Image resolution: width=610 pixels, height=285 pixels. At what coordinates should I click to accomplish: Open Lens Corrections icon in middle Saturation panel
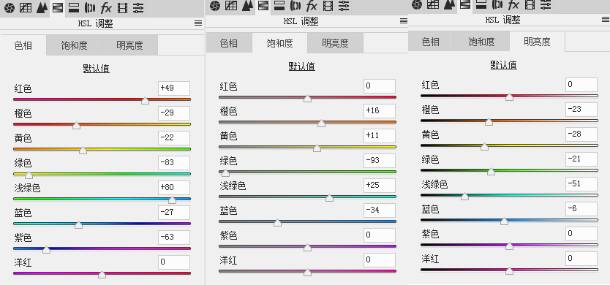click(295, 5)
